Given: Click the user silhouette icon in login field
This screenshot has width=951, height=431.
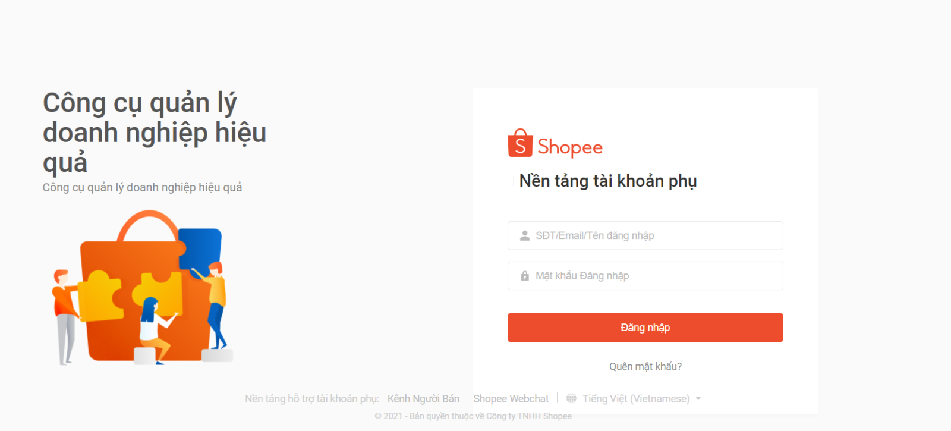Looking at the screenshot, I should point(525,236).
